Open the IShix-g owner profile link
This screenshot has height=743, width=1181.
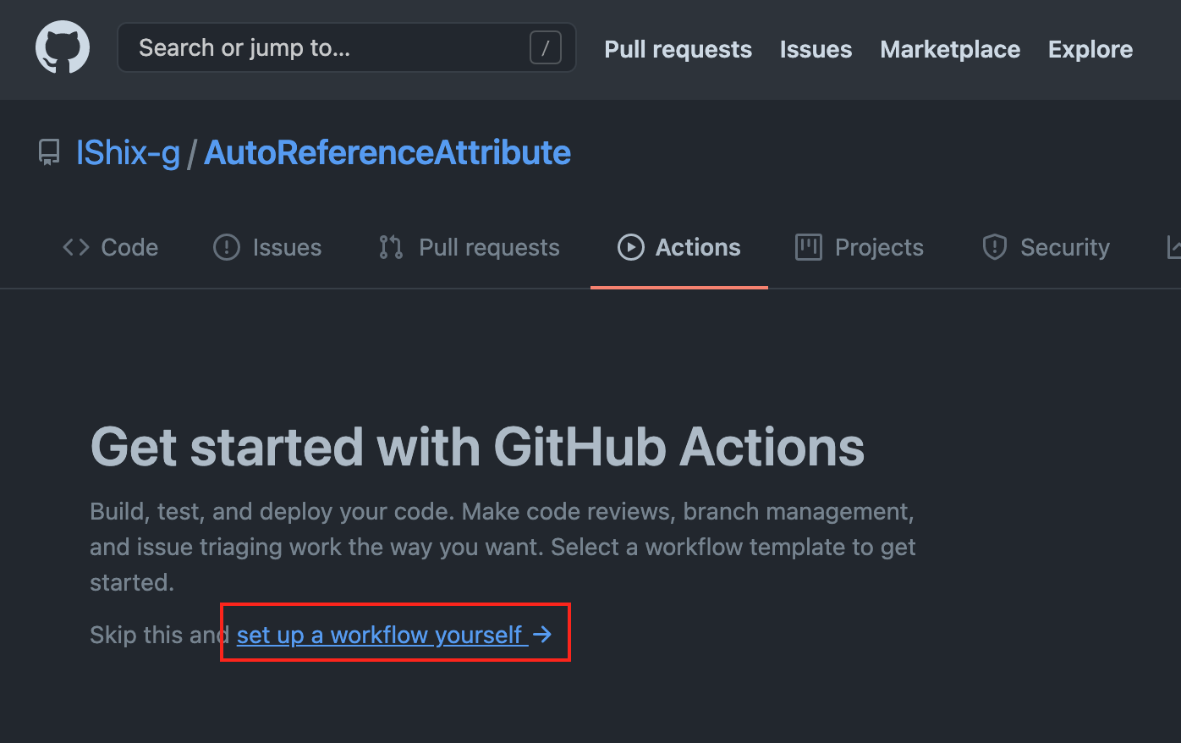pyautogui.click(x=128, y=153)
